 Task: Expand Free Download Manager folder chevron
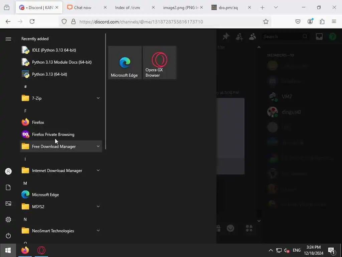click(x=98, y=147)
